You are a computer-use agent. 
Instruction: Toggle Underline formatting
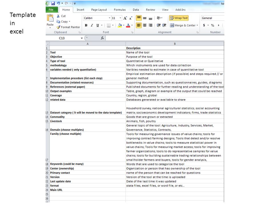pyautogui.click(x=98, y=25)
